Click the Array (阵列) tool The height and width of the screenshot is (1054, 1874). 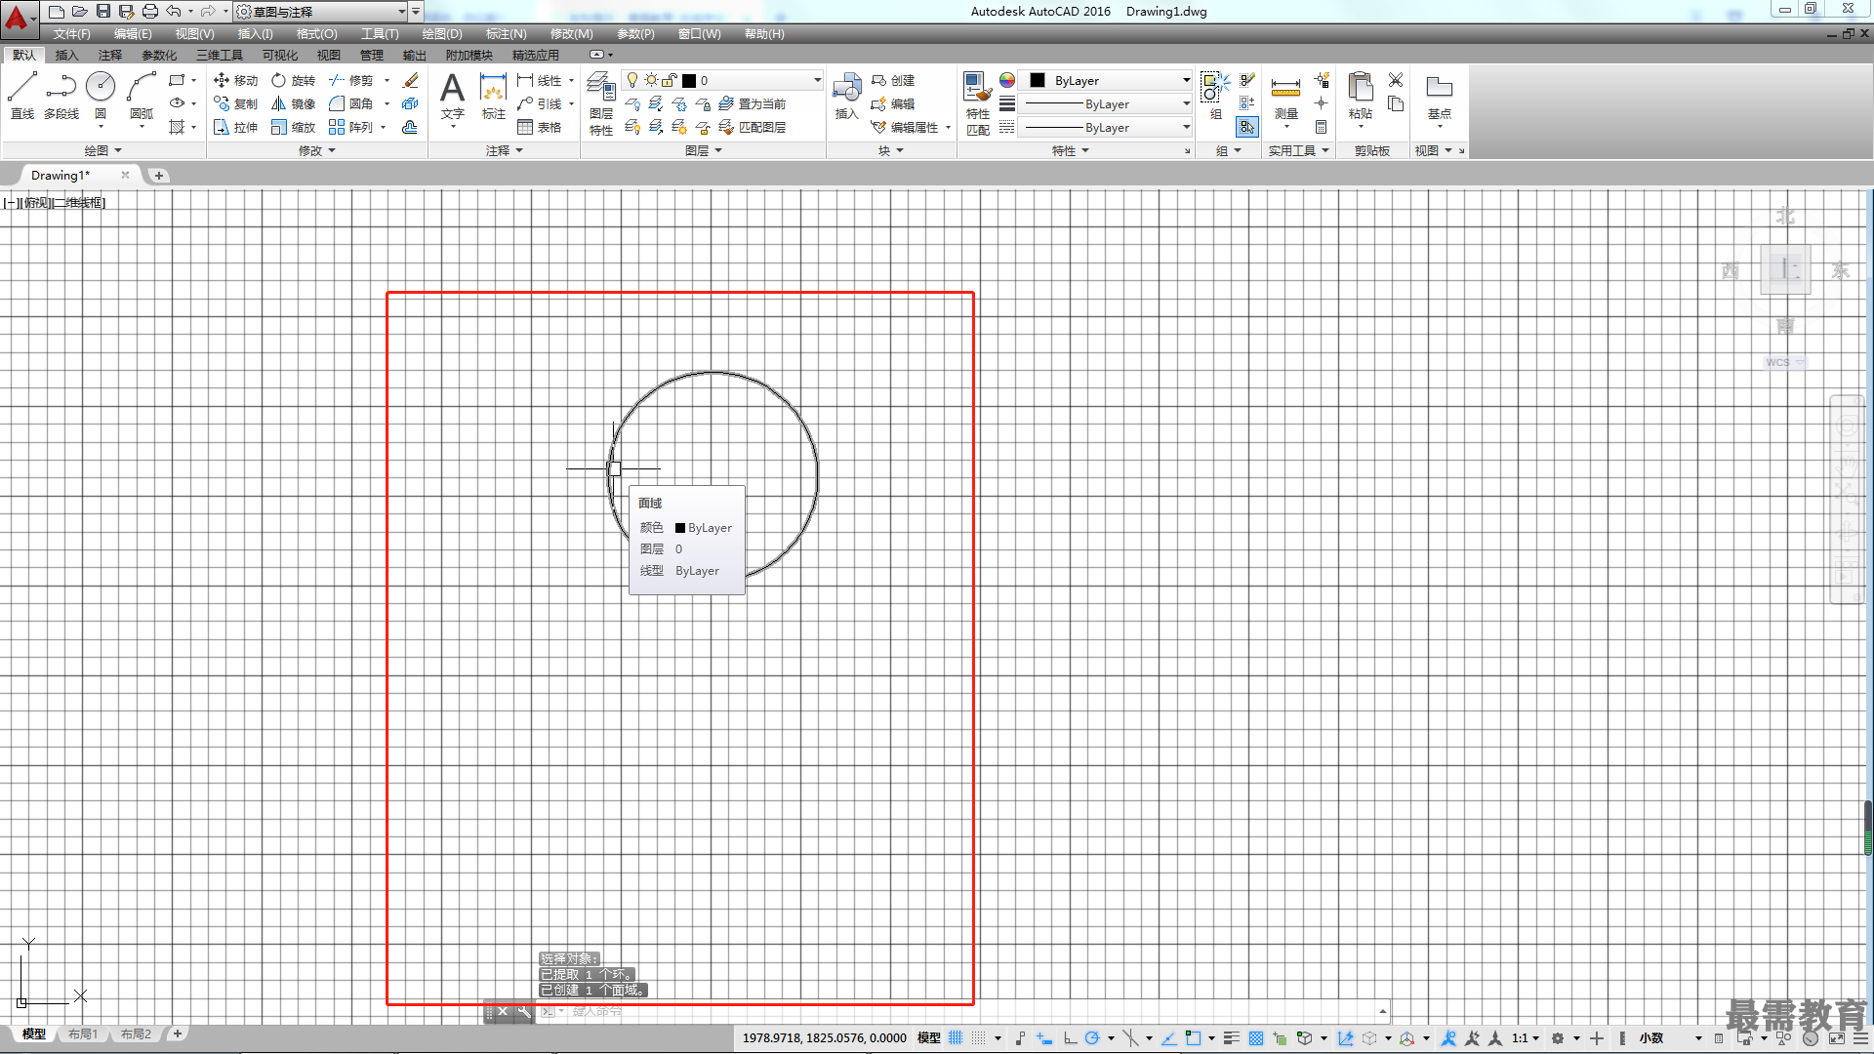click(x=350, y=127)
